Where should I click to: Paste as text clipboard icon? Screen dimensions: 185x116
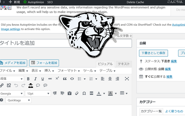69,93
